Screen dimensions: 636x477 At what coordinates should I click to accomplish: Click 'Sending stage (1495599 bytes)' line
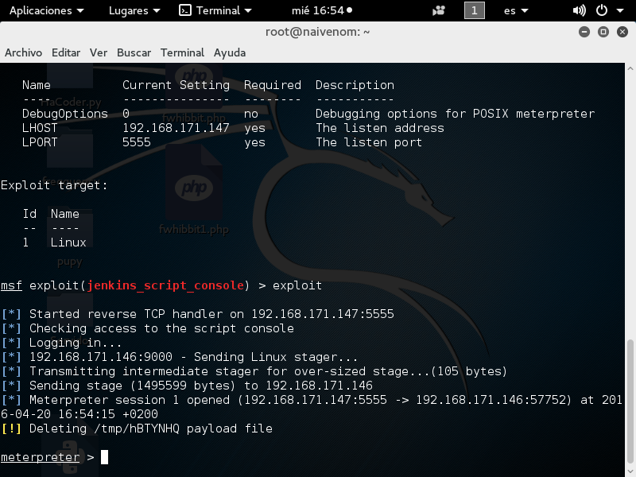(187, 386)
